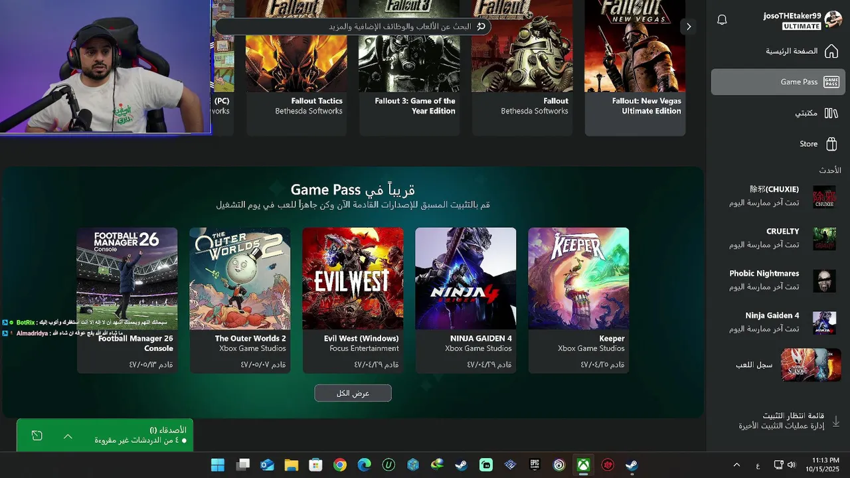Open the first Steam icon on taskbar
Screen dimensions: 850x478
(462, 465)
